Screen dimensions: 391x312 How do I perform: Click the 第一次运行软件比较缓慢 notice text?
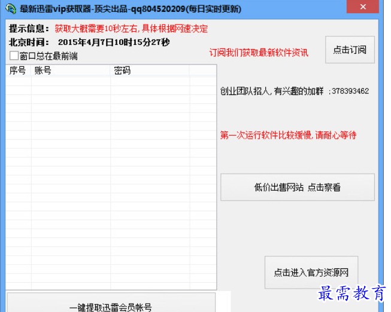click(x=288, y=135)
